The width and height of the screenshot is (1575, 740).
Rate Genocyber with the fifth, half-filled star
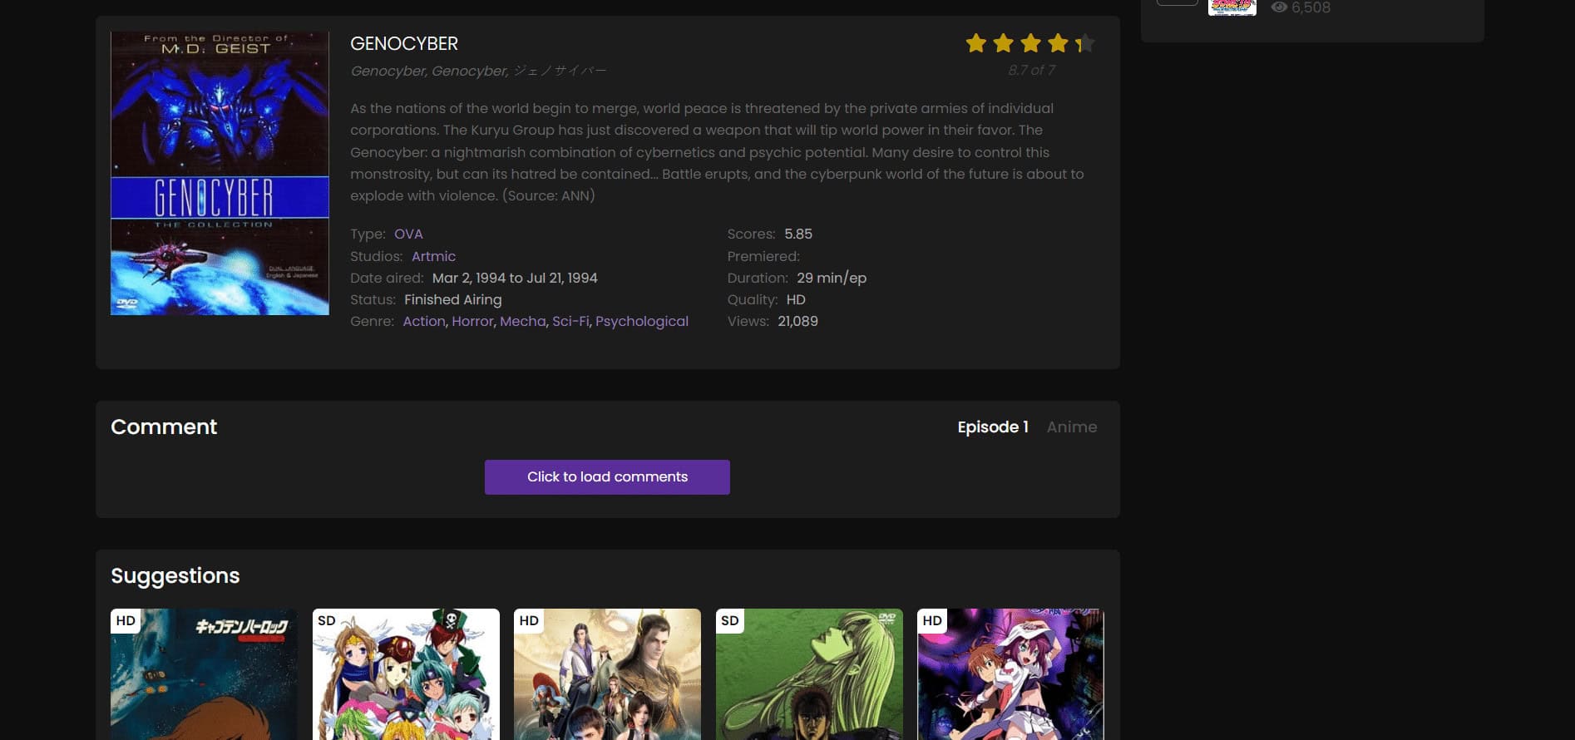tap(1084, 43)
